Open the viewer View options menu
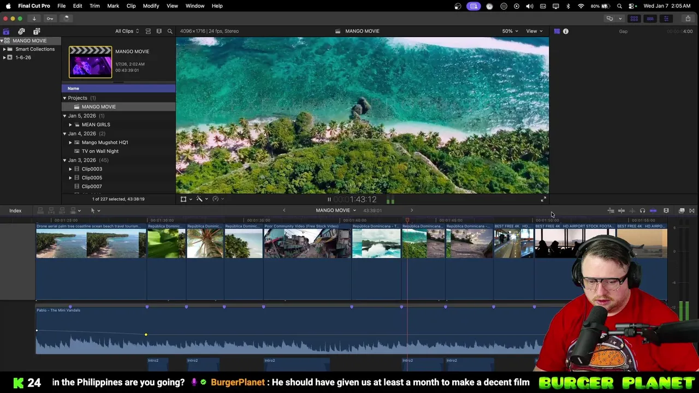 tap(534, 31)
